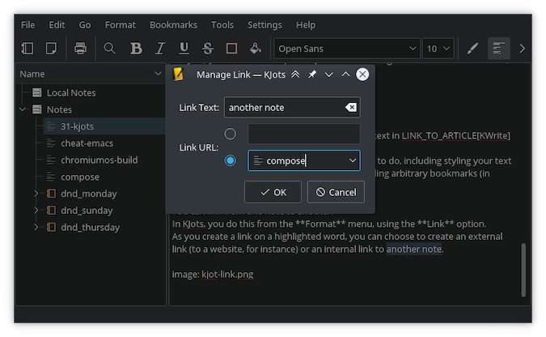Toggle bold formatting
This screenshot has width=546, height=337.
click(136, 48)
